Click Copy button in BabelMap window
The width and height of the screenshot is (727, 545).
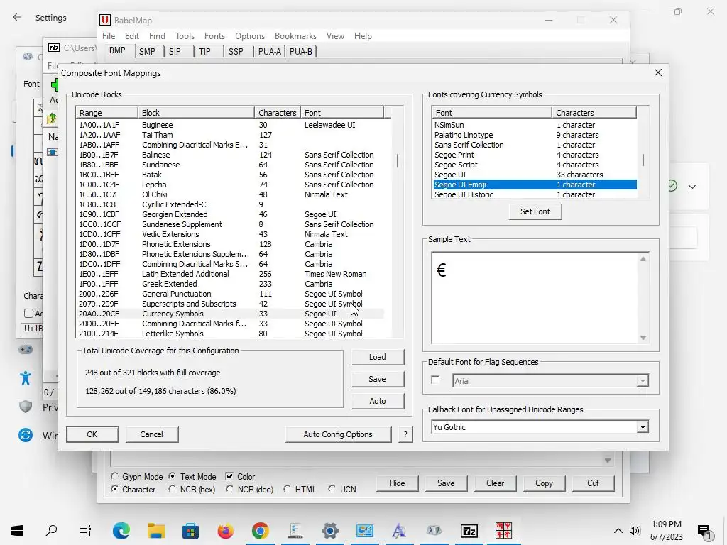pos(544,483)
